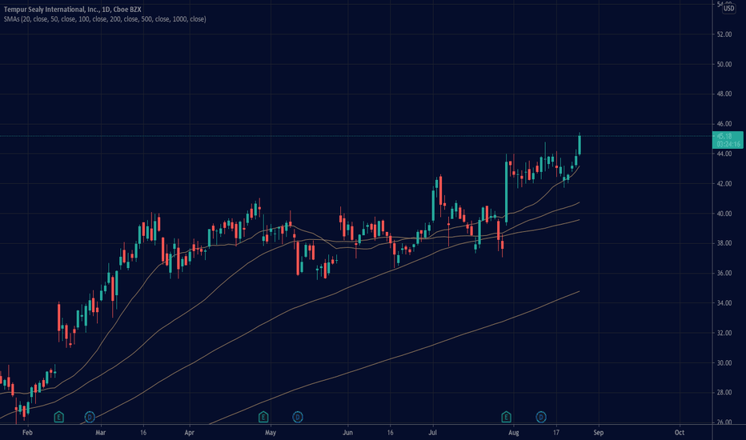Click the current price label 45.18
This screenshot has height=440, width=746.
[x=724, y=136]
